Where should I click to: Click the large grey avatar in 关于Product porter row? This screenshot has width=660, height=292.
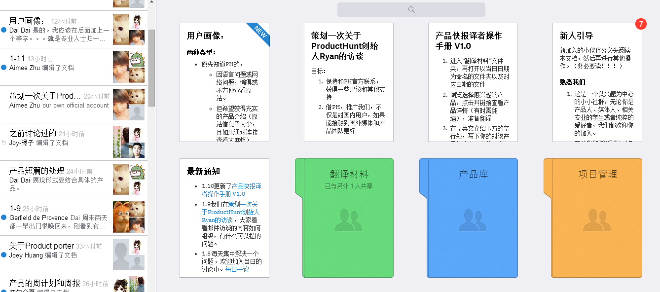coord(120,255)
